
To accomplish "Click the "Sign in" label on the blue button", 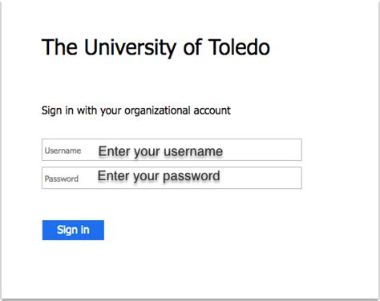I will pyautogui.click(x=73, y=230).
